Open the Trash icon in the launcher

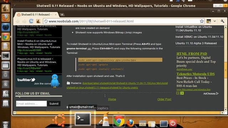(x=6, y=125)
